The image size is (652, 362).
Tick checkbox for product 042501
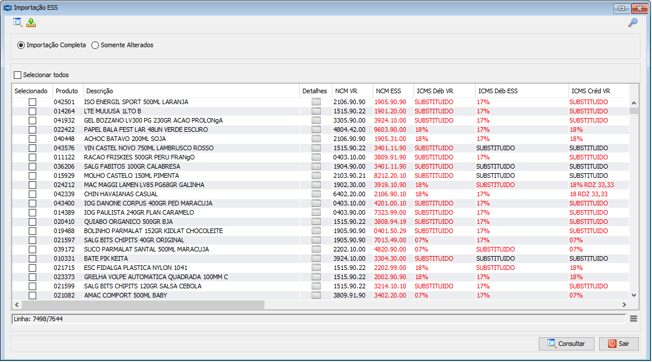pos(32,102)
